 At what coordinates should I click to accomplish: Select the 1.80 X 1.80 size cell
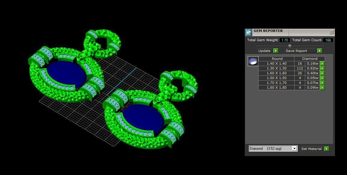[276, 87]
